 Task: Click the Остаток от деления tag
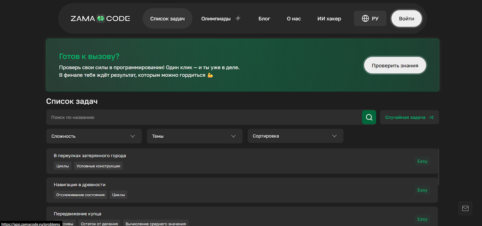point(99,223)
